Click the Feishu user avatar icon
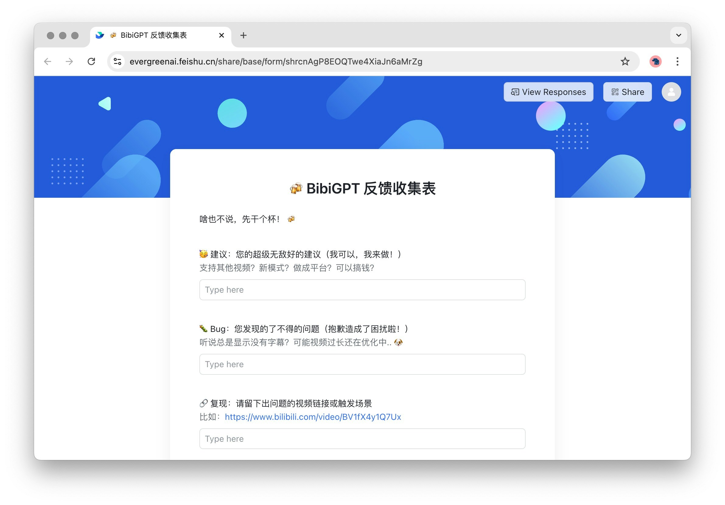The height and width of the screenshot is (505, 725). coord(671,92)
